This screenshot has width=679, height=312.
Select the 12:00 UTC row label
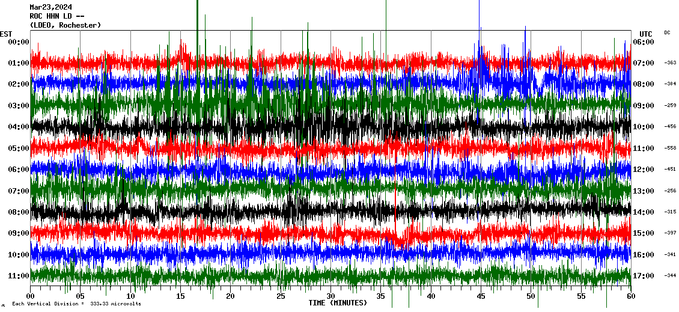[643, 170]
